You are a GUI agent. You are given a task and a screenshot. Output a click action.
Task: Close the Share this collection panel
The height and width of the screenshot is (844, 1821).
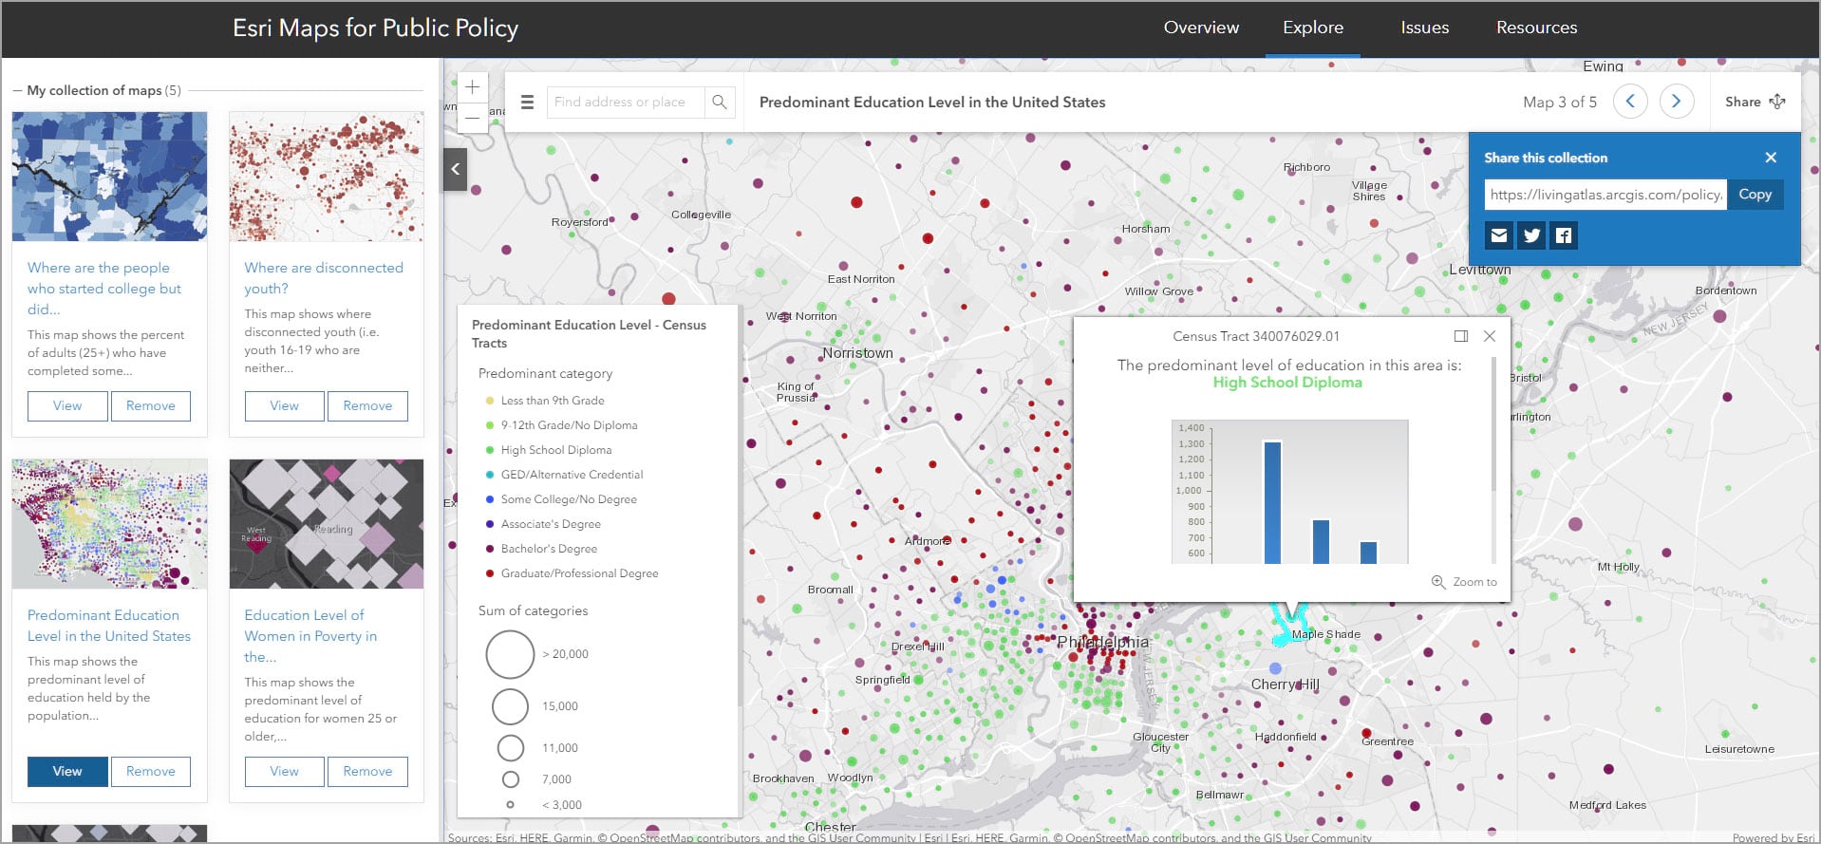(x=1771, y=158)
